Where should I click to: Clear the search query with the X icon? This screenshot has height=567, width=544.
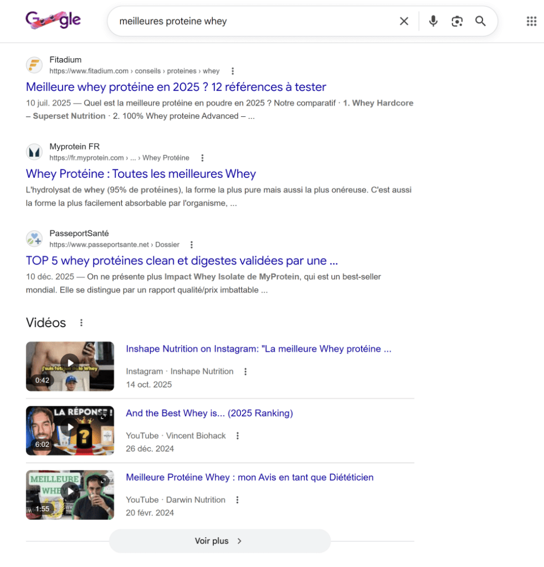click(x=404, y=21)
